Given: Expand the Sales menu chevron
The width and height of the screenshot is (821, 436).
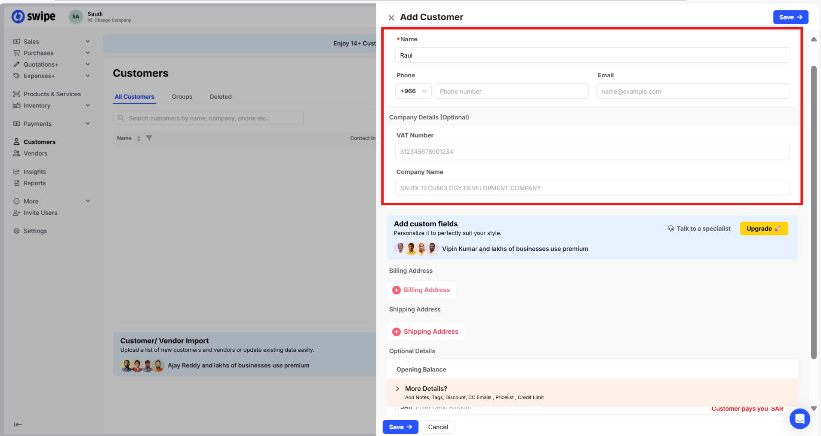Looking at the screenshot, I should point(88,41).
